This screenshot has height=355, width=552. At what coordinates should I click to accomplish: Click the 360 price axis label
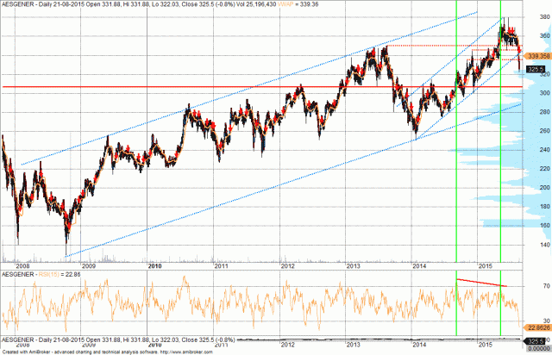tap(544, 35)
